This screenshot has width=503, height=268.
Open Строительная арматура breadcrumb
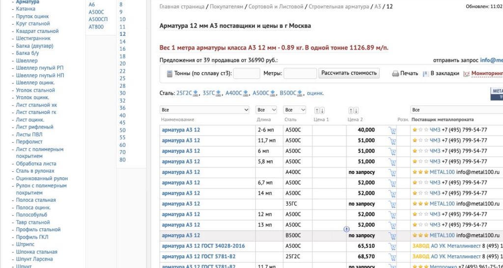(339, 6)
